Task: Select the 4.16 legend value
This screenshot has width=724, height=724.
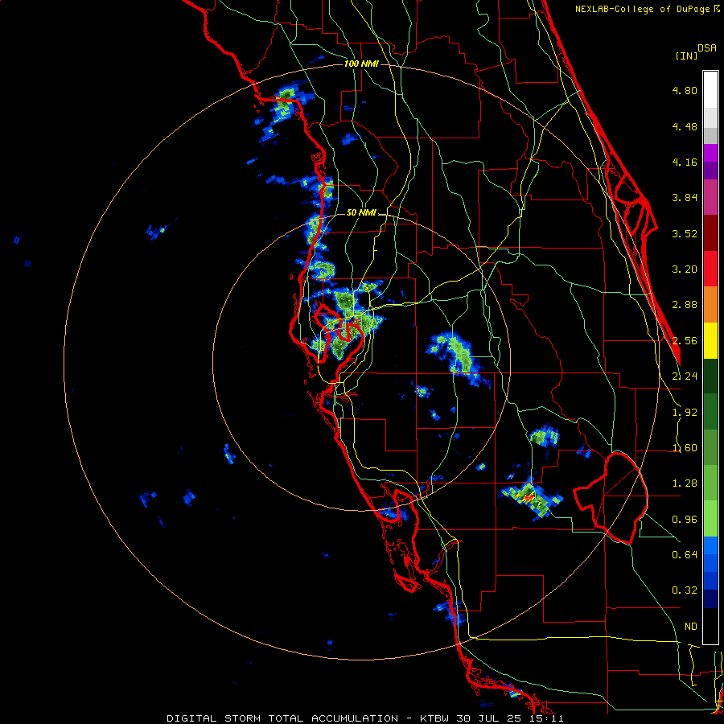Action: click(685, 162)
